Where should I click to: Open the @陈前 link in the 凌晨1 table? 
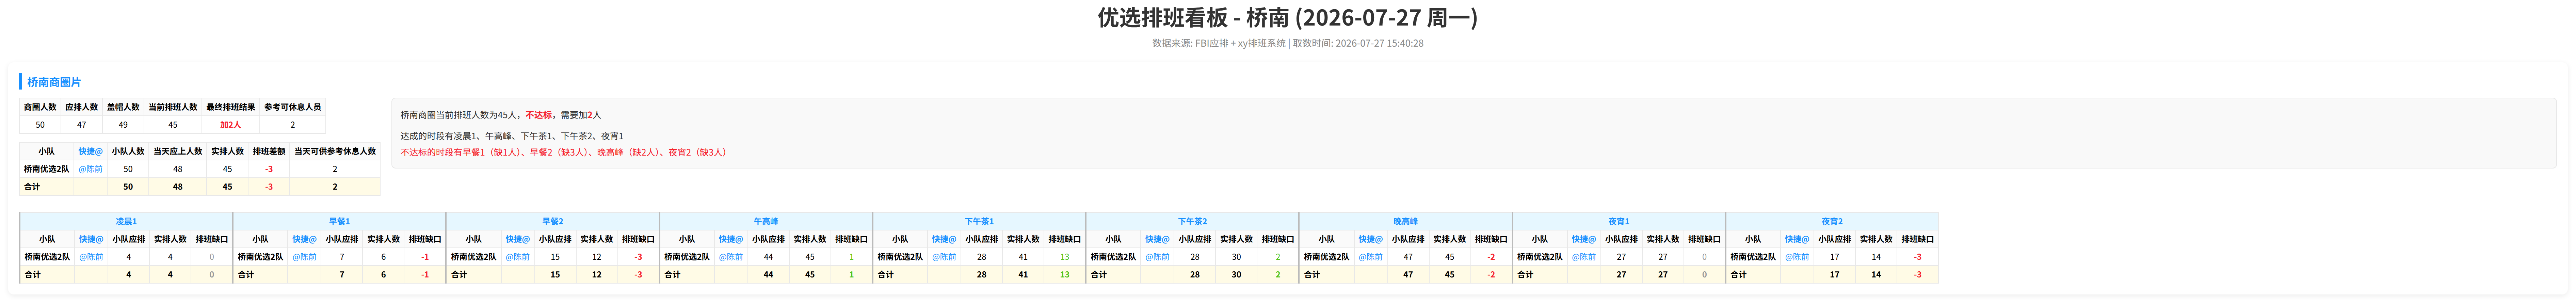[x=91, y=257]
